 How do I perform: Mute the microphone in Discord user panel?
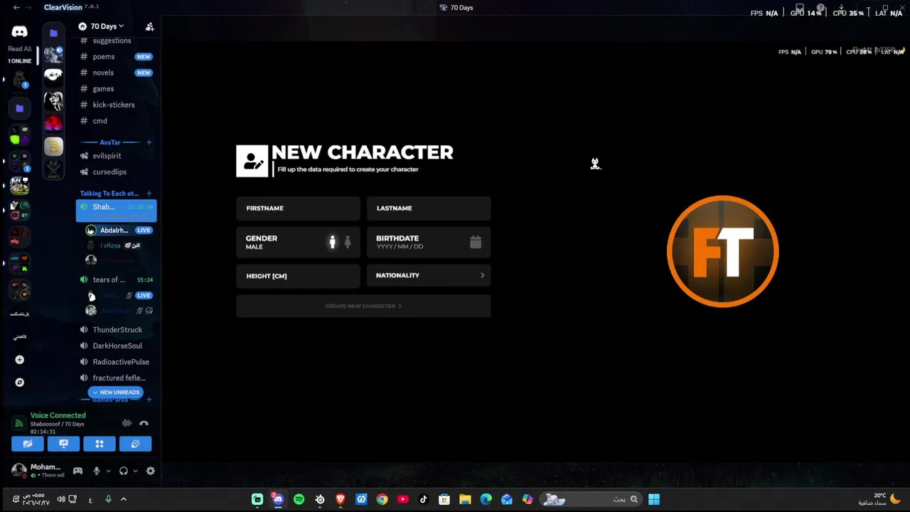(97, 471)
